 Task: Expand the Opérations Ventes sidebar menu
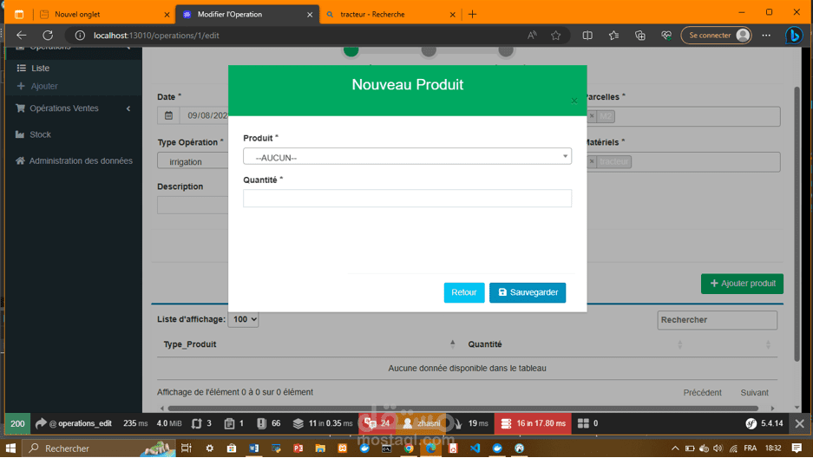point(73,108)
